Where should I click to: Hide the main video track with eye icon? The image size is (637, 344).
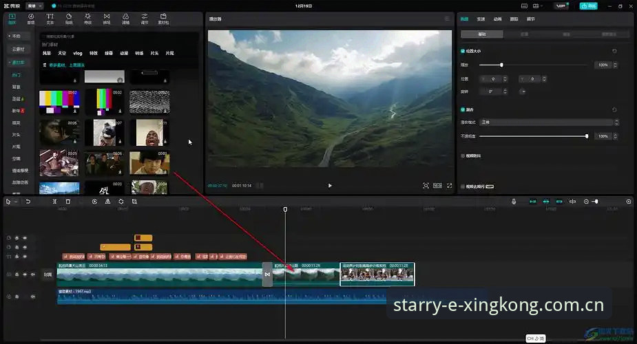pos(25,275)
